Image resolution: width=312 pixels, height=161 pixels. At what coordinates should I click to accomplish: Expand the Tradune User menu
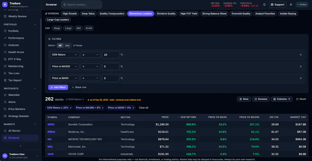tap(37, 156)
